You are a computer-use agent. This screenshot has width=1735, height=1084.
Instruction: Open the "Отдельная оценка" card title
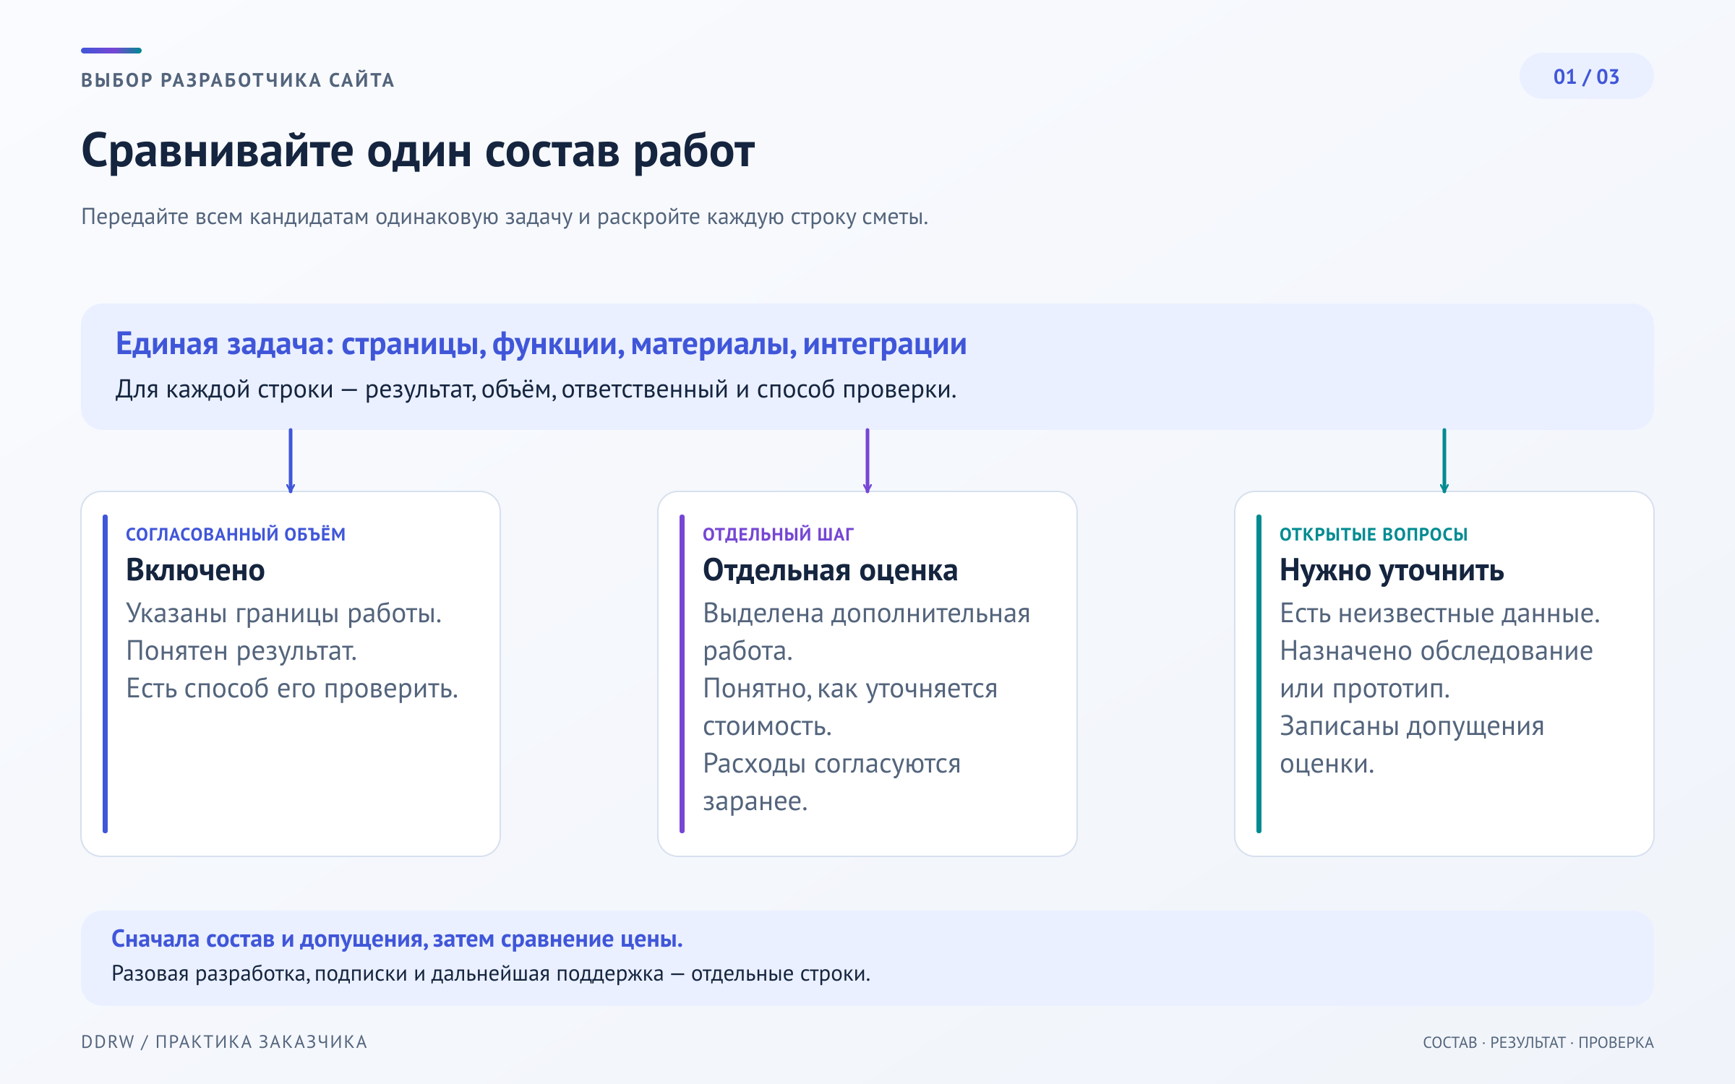[830, 570]
